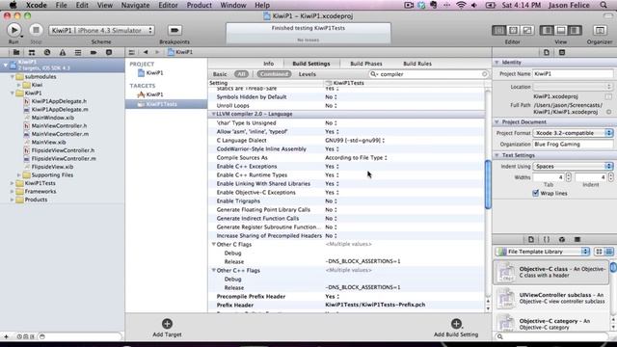Screen dimensions: 617x347
Task: Switch to the Info tab
Action: 268,64
